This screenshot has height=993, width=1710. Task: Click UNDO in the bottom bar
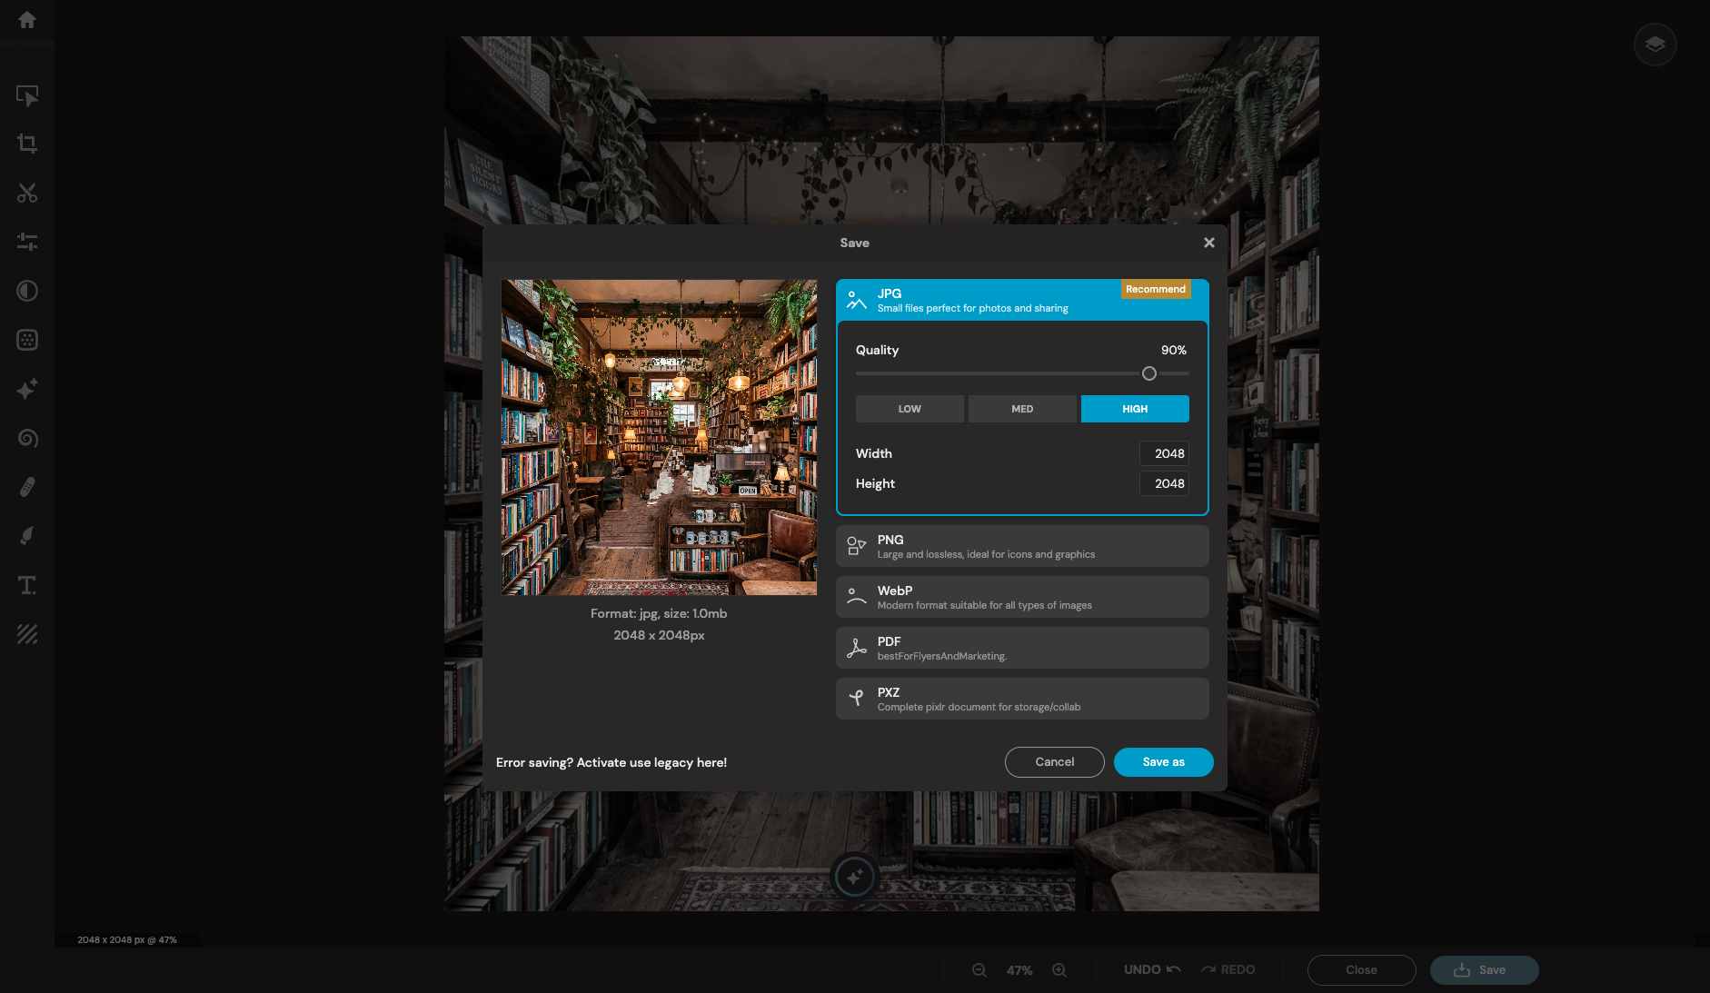[x=1152, y=969]
